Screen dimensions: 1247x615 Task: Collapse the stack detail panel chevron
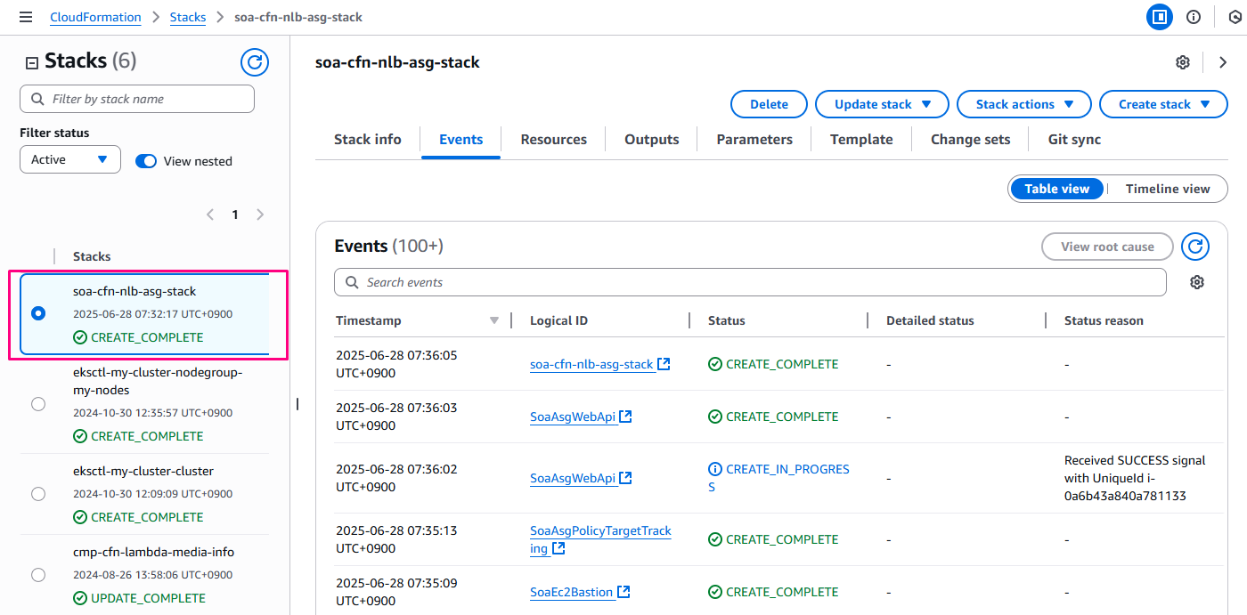click(1223, 62)
